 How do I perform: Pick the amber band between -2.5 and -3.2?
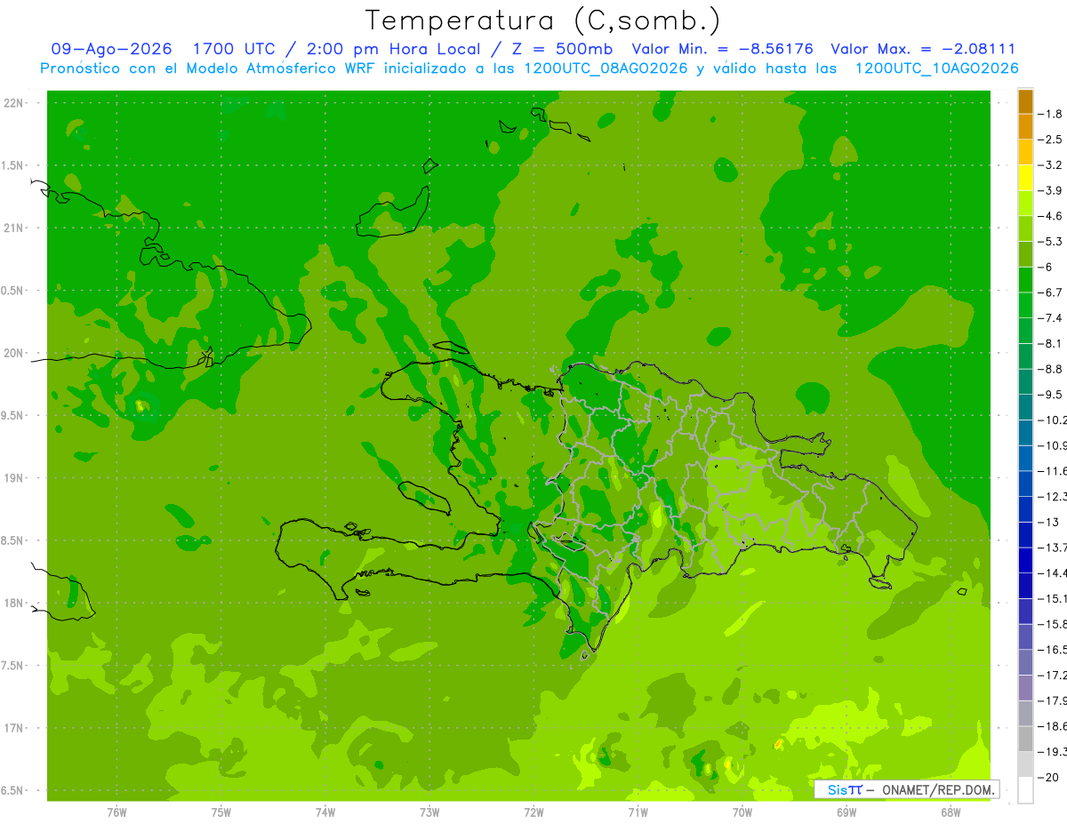pyautogui.click(x=1025, y=152)
